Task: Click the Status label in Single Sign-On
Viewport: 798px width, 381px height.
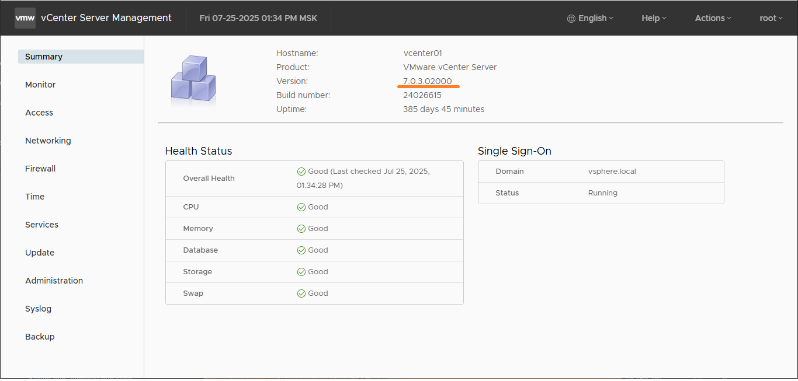Action: 507,193
